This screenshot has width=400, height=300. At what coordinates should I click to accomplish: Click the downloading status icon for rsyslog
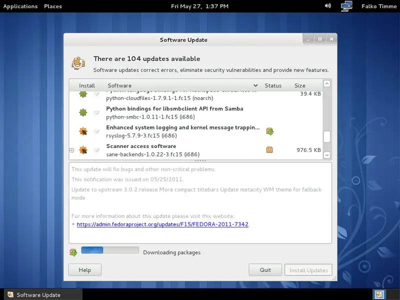click(x=270, y=131)
